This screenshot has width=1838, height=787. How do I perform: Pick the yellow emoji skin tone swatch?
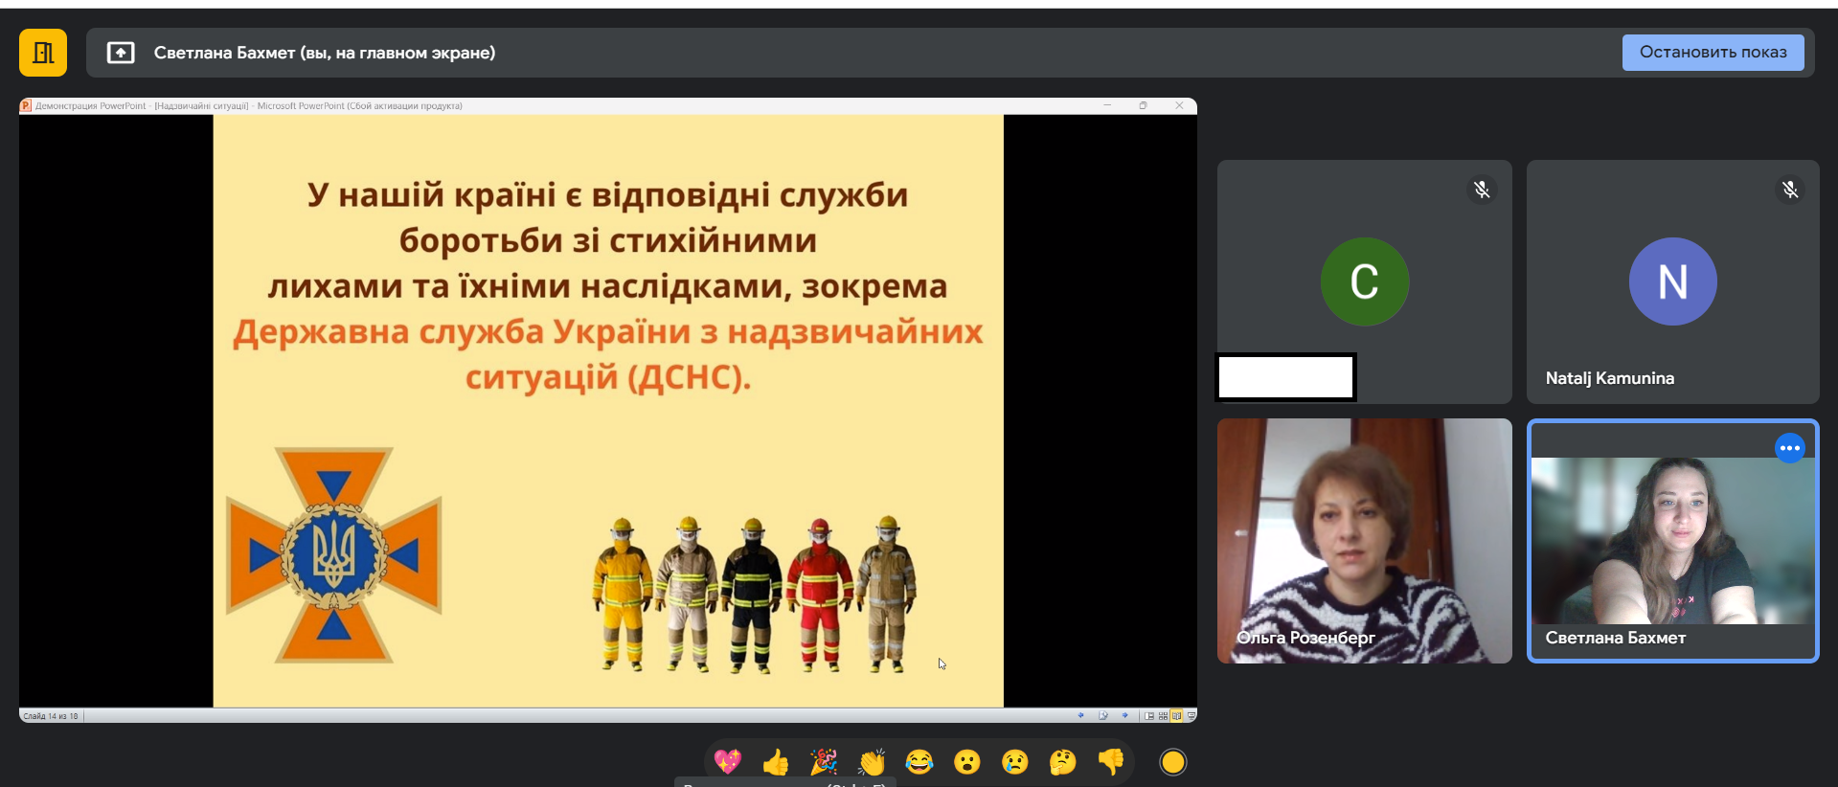point(1172,762)
